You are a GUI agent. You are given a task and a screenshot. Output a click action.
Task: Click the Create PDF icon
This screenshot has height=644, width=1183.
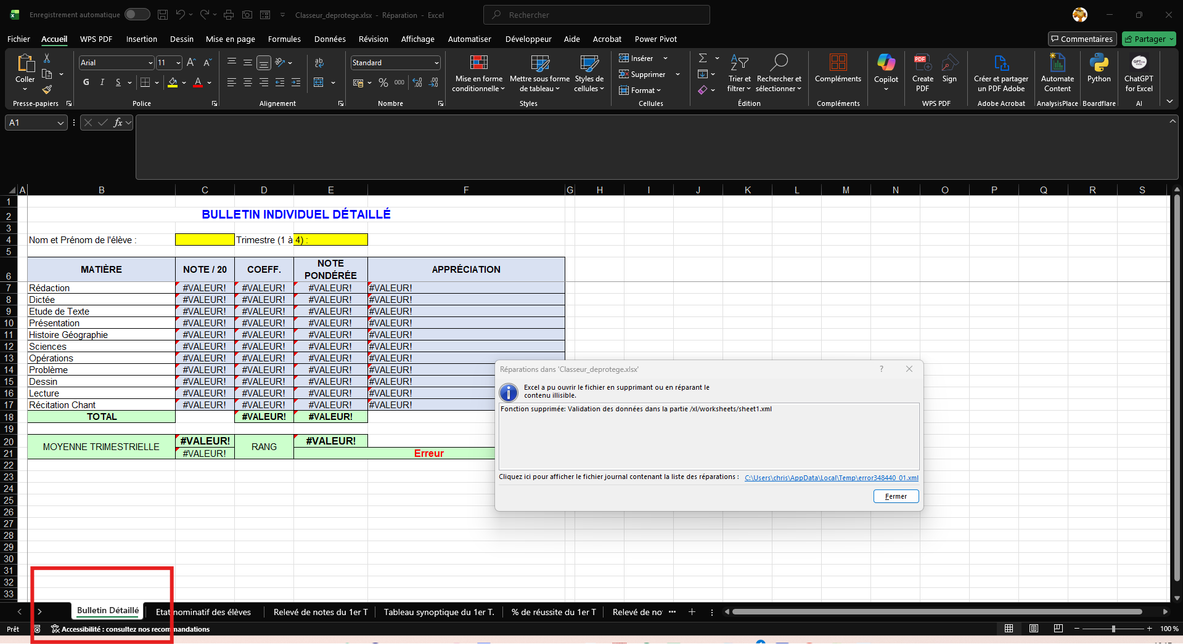point(922,63)
